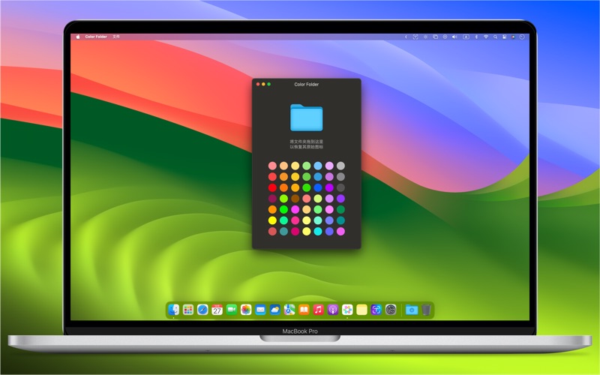Choose the pure red swatch starting third row
The image size is (600, 375).
pos(272,187)
